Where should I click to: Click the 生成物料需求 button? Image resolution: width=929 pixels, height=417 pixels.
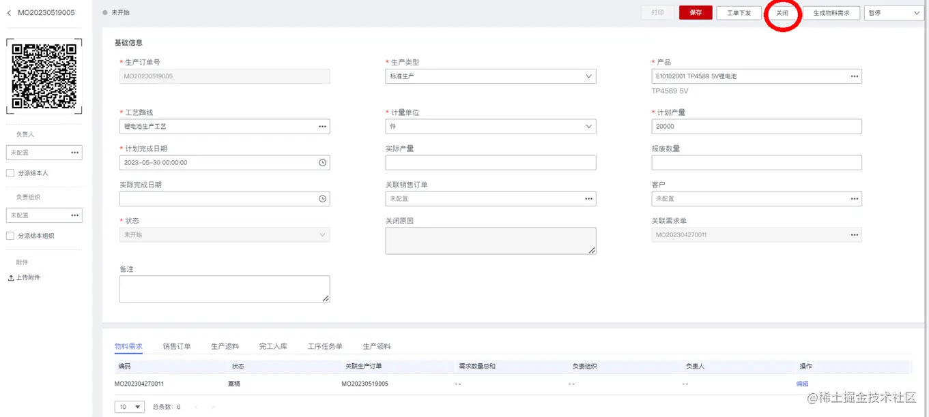pos(831,13)
